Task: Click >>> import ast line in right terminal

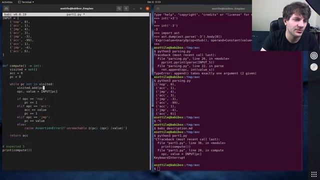Action: (166, 33)
